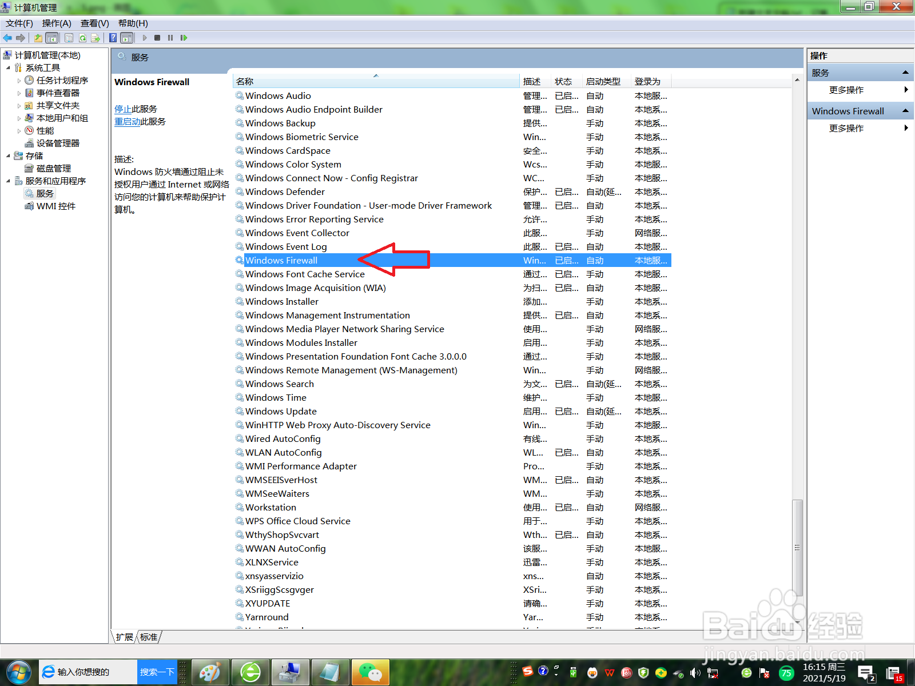The width and height of the screenshot is (915, 686).
Task: Switch to the 标准 tab
Action: click(149, 637)
